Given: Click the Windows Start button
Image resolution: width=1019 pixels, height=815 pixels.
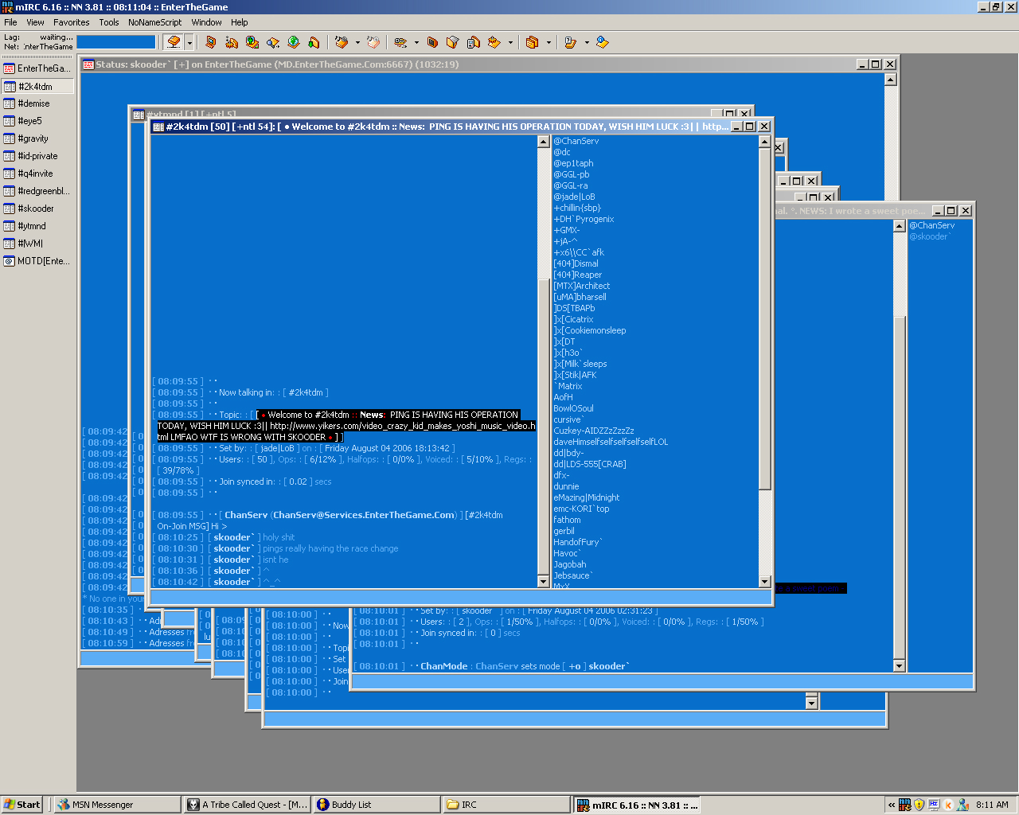Looking at the screenshot, I should (x=22, y=805).
